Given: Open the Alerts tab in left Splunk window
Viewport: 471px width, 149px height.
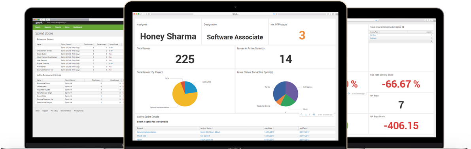Looking at the screenshot, I should point(67,27).
